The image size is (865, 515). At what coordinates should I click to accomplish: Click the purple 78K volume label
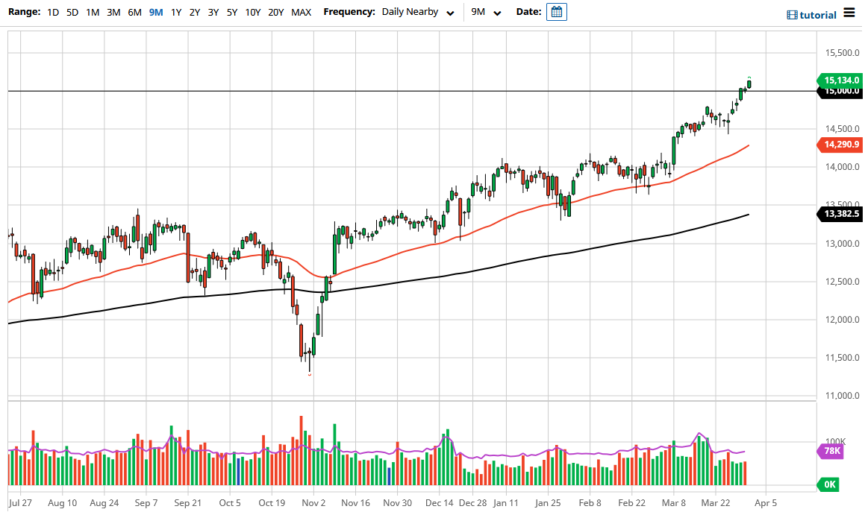(x=831, y=452)
